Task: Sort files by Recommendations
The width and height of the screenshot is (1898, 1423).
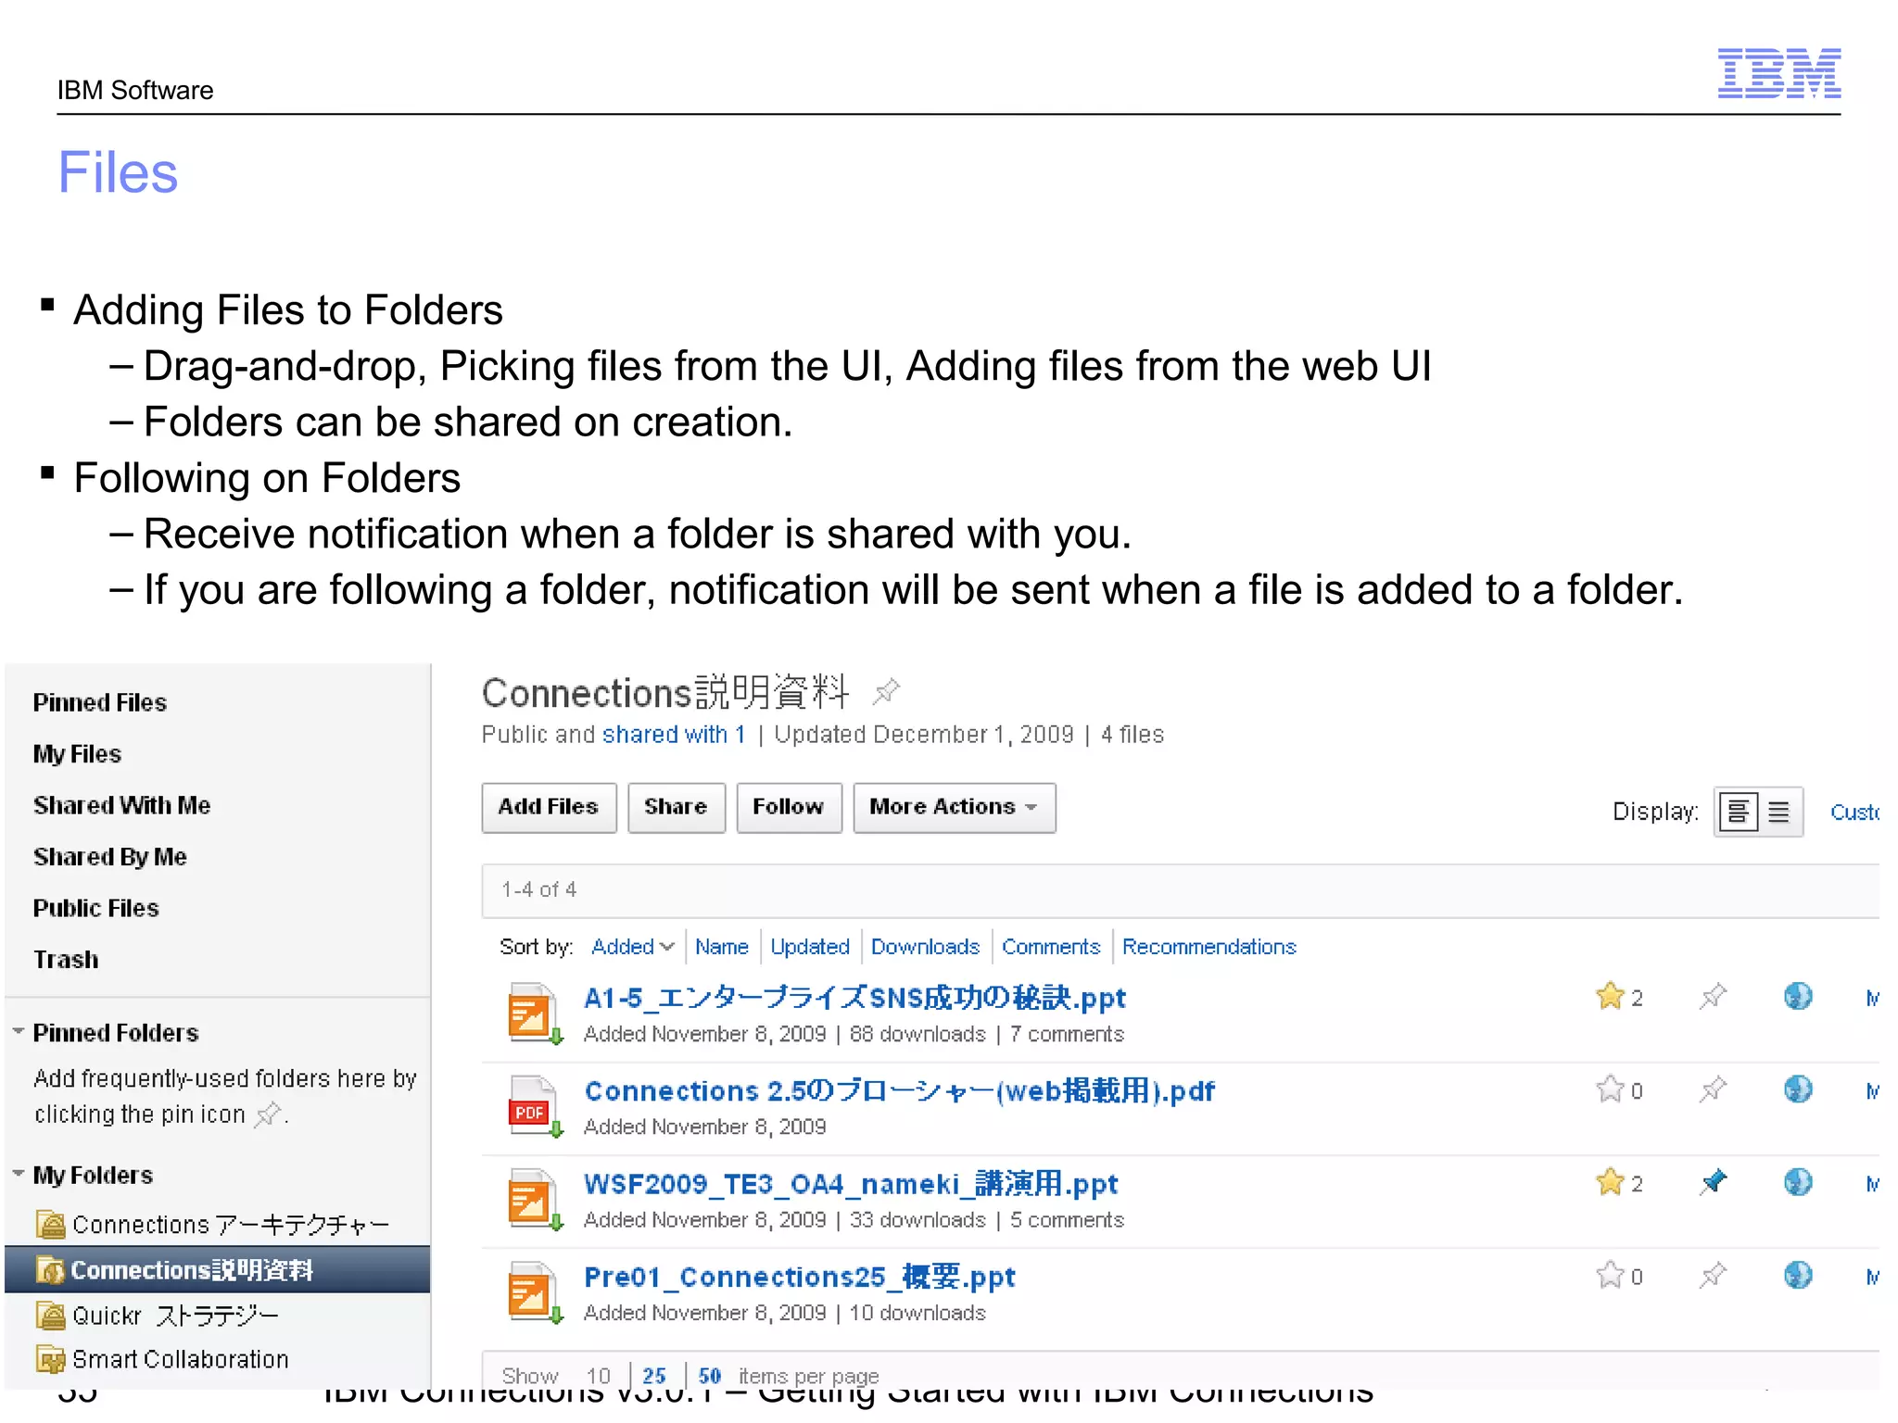Action: pos(1208,946)
